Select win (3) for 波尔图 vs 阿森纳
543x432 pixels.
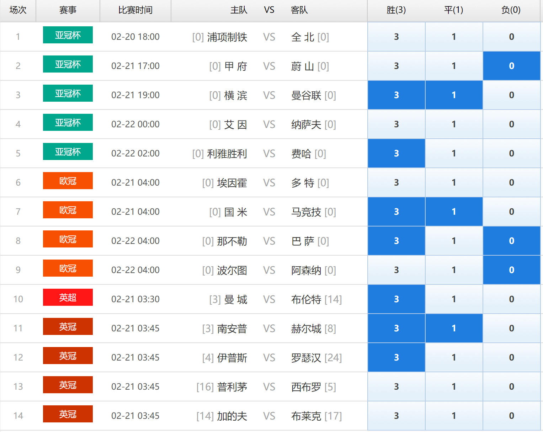396,270
